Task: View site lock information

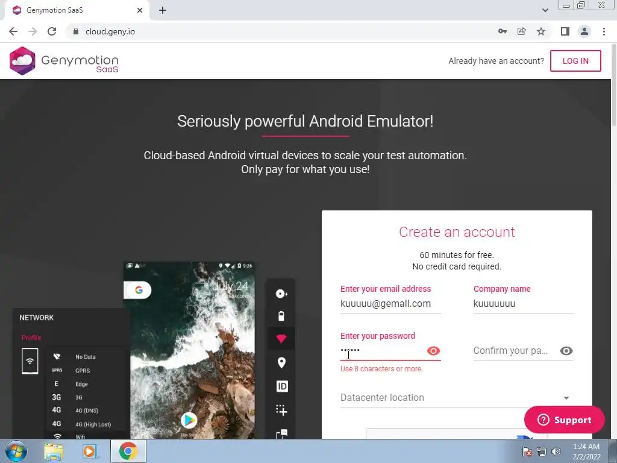Action: coord(76,31)
